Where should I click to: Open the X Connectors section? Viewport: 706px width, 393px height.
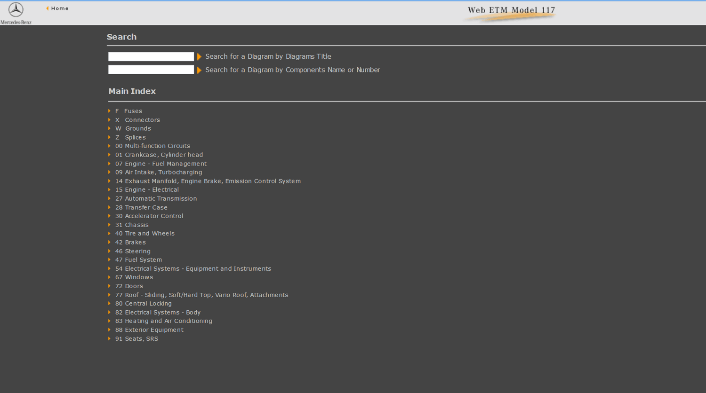tap(137, 120)
